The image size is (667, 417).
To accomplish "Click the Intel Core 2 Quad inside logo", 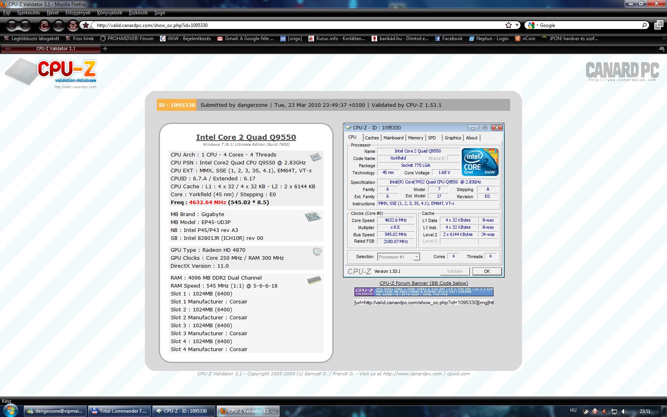I will click(x=480, y=162).
